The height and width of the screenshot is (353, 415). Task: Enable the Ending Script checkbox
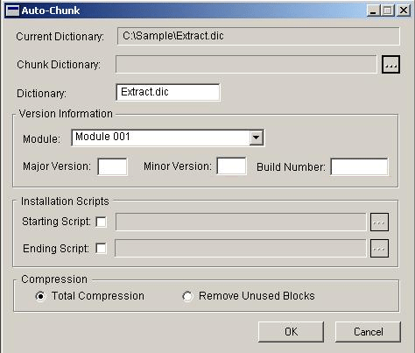point(101,249)
